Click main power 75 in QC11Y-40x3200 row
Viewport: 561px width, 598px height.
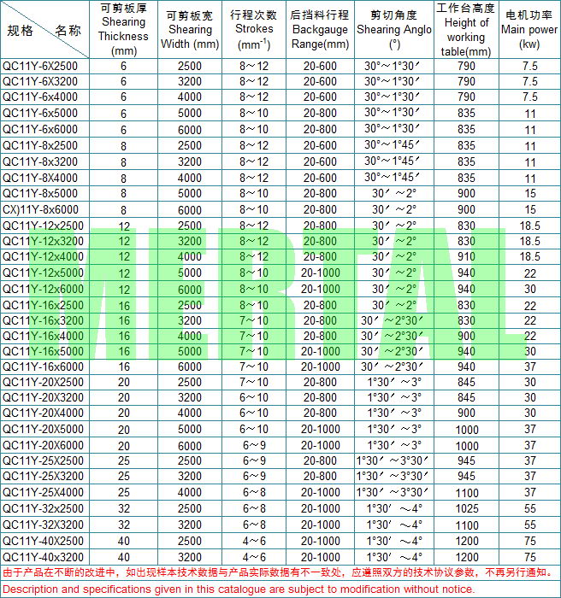pyautogui.click(x=529, y=557)
